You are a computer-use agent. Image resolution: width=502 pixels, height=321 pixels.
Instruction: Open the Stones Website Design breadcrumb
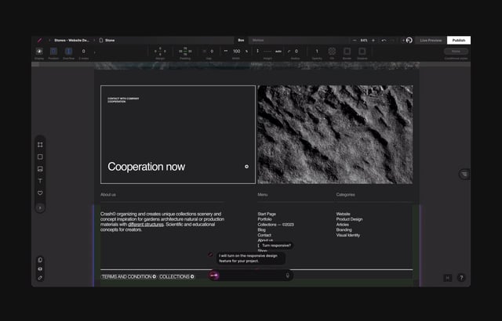point(71,40)
